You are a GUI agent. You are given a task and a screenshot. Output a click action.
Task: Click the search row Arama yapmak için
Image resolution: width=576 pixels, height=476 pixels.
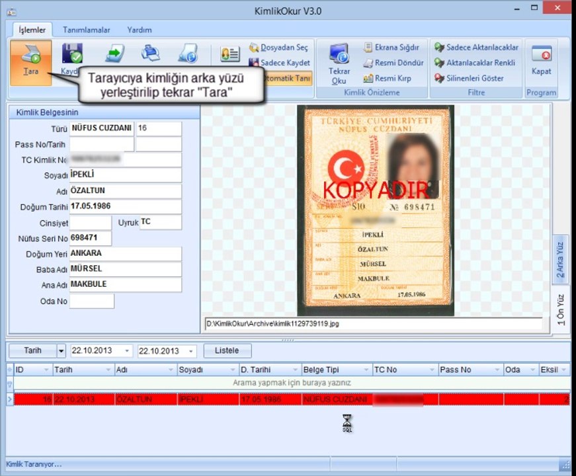(292, 383)
